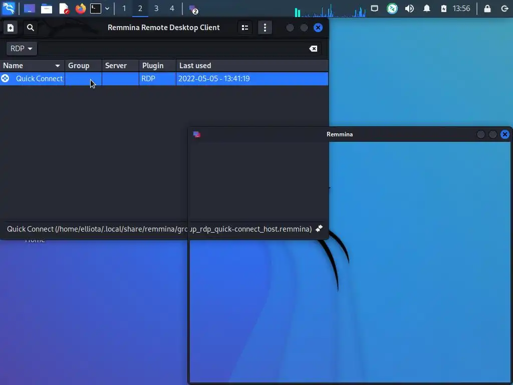Click the 13:56 clock
The width and height of the screenshot is (513, 385).
tap(461, 9)
